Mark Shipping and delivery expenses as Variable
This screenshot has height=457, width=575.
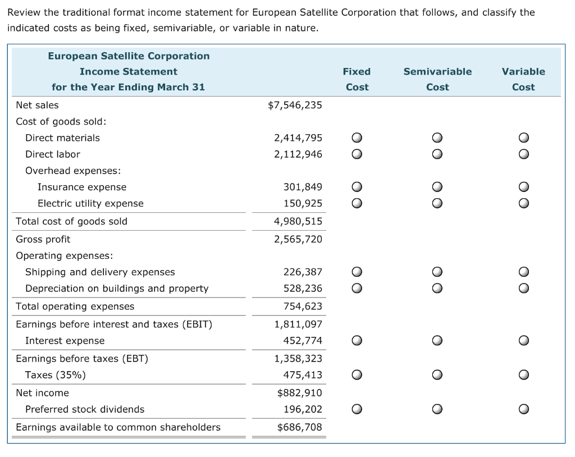(x=523, y=271)
